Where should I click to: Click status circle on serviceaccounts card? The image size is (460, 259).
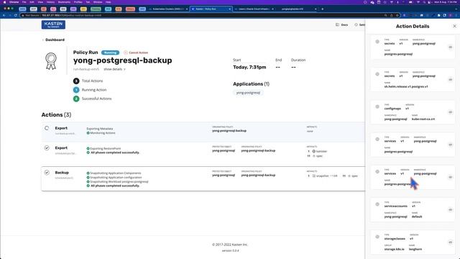(x=377, y=204)
